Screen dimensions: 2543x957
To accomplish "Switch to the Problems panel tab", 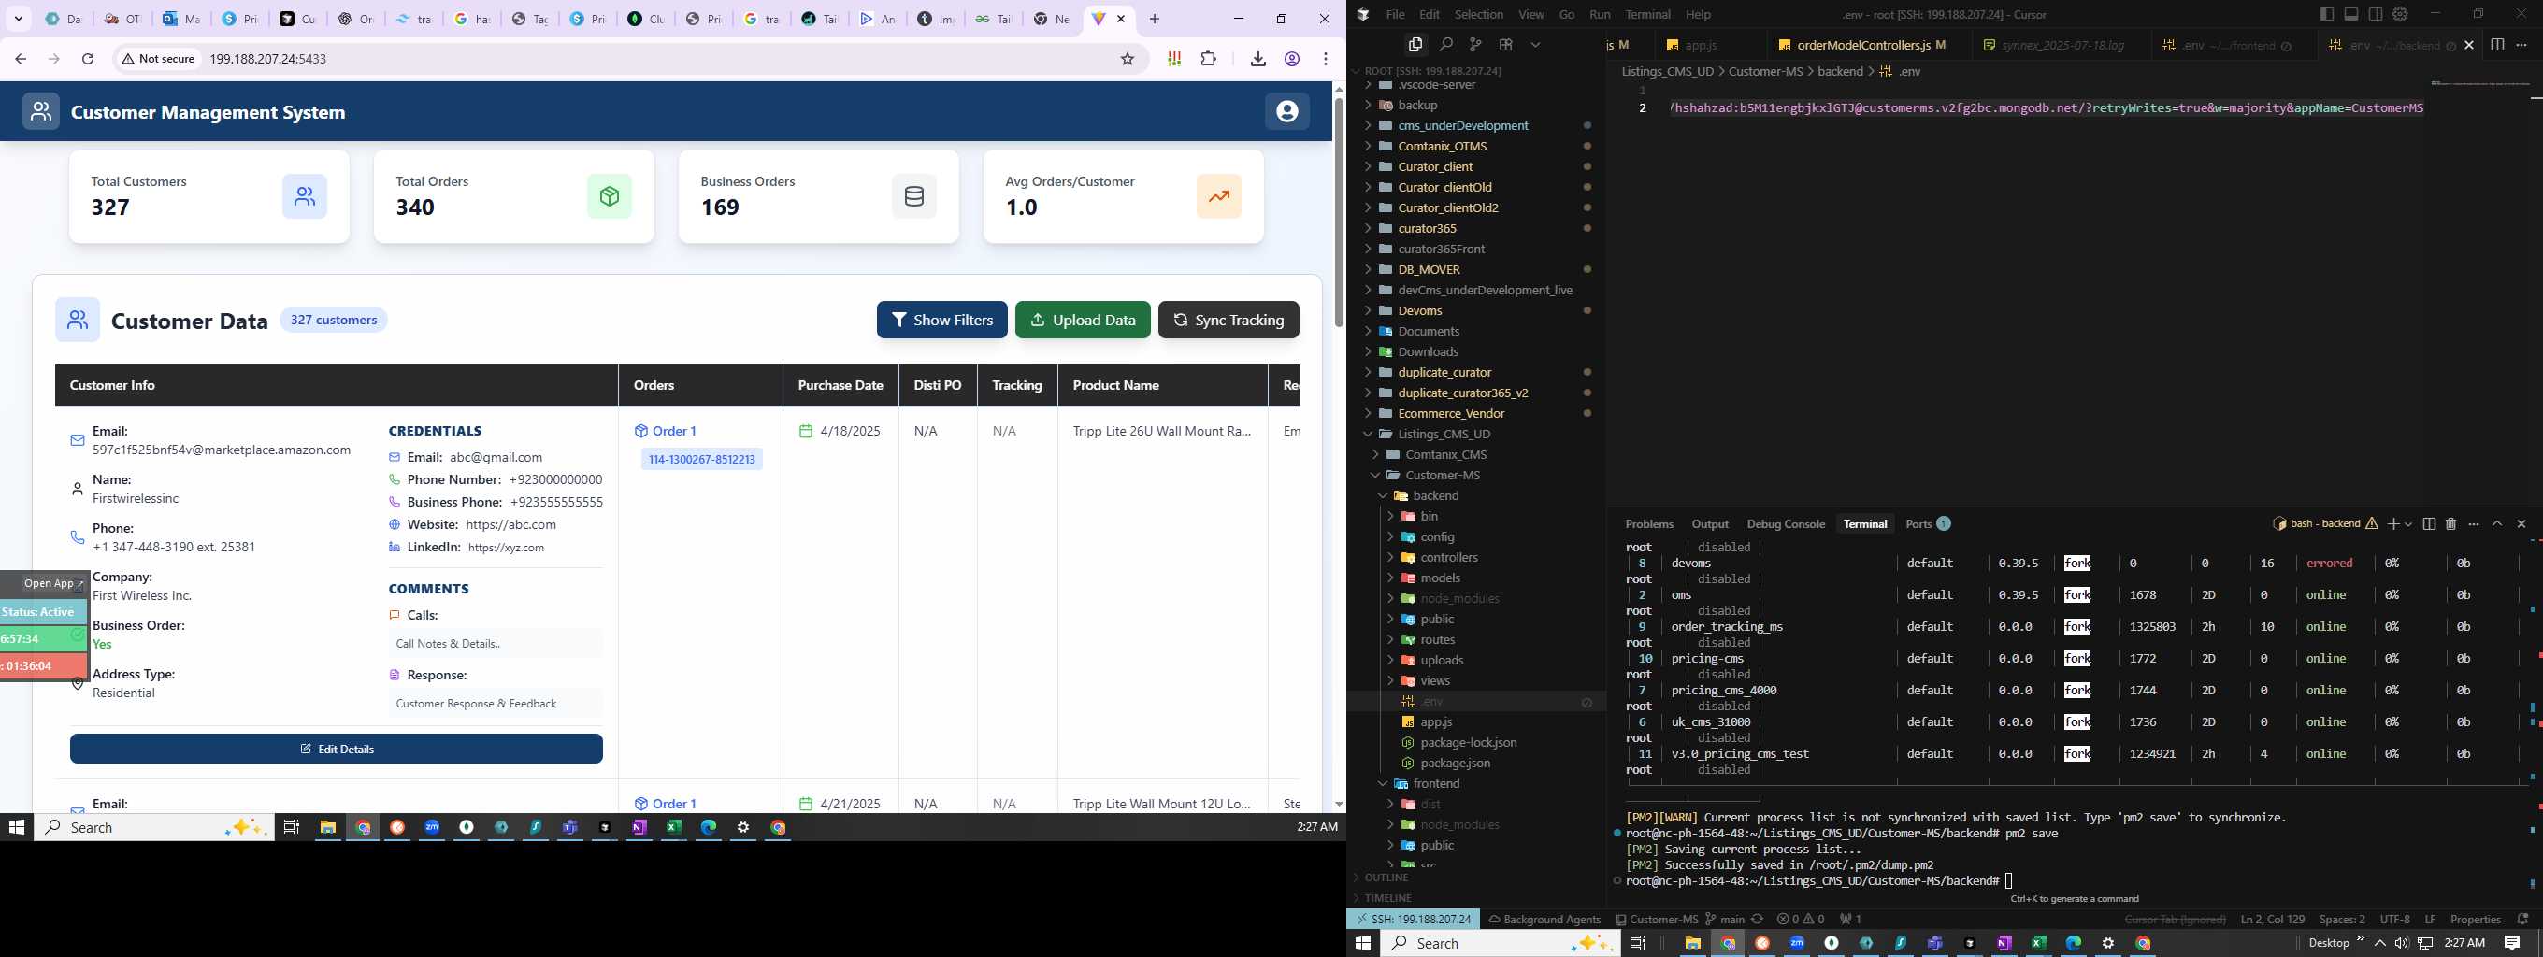I will pyautogui.click(x=1648, y=524).
